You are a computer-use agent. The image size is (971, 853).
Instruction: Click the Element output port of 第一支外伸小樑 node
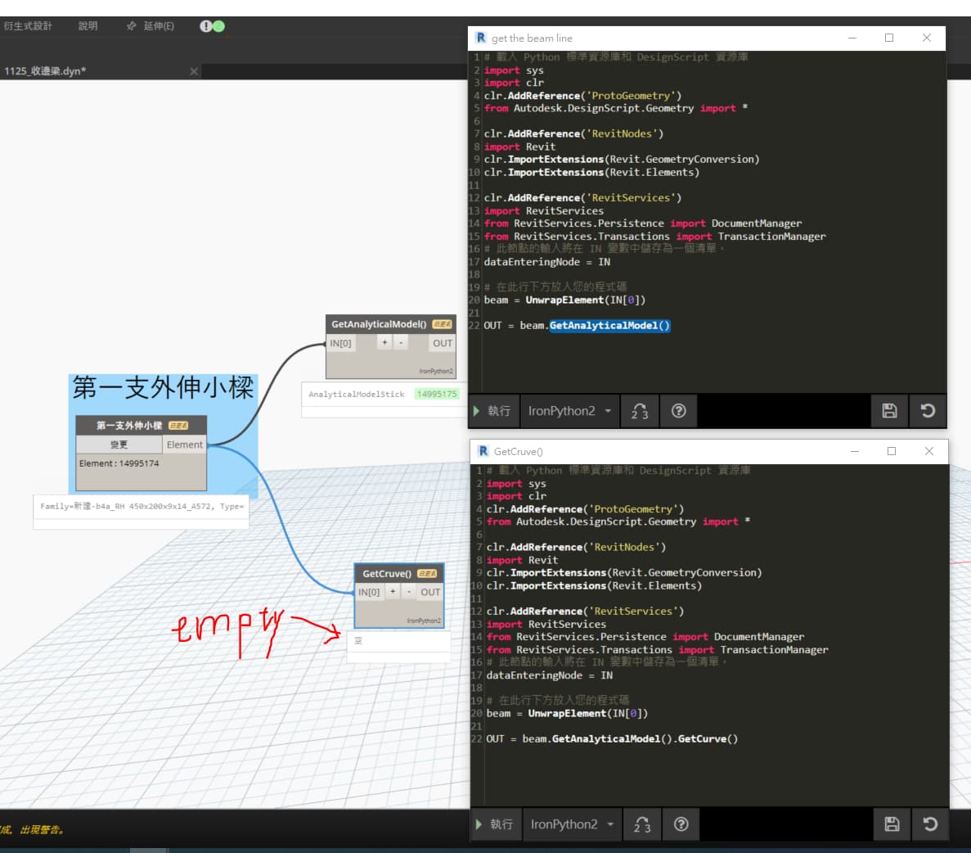tap(185, 445)
